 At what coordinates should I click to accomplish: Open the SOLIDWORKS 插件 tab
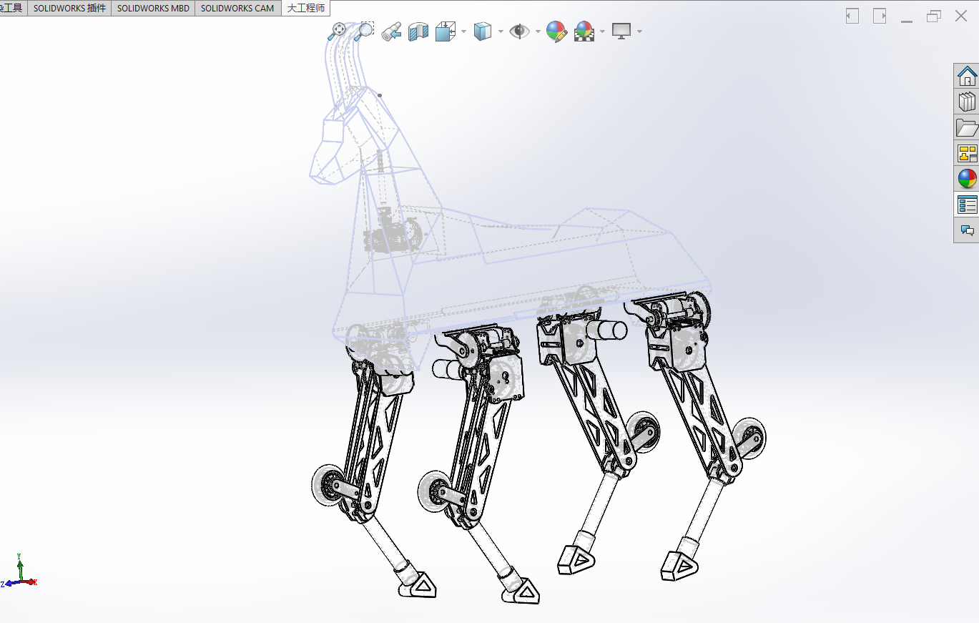(x=69, y=8)
